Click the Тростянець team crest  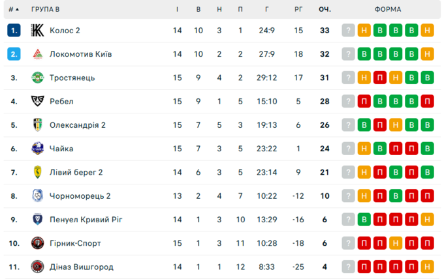pyautogui.click(x=37, y=78)
